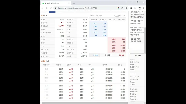Click the browser forward arrow
This screenshot has height=104, width=186.
pyautogui.click(x=47, y=8)
